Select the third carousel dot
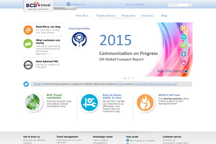 [x=133, y=78]
